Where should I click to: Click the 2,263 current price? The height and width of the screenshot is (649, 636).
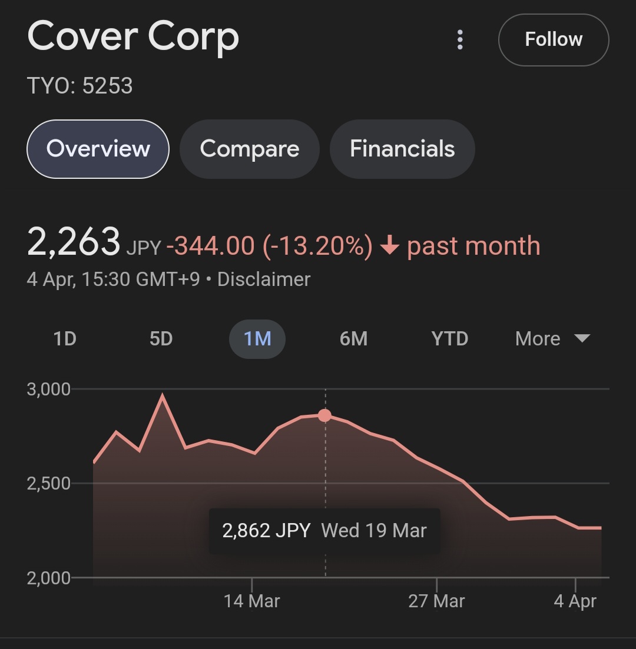click(74, 242)
